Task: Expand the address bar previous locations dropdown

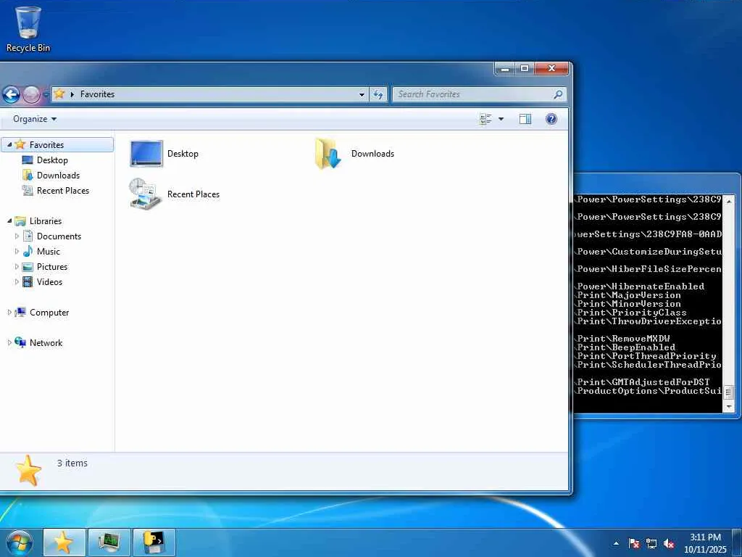Action: 362,94
